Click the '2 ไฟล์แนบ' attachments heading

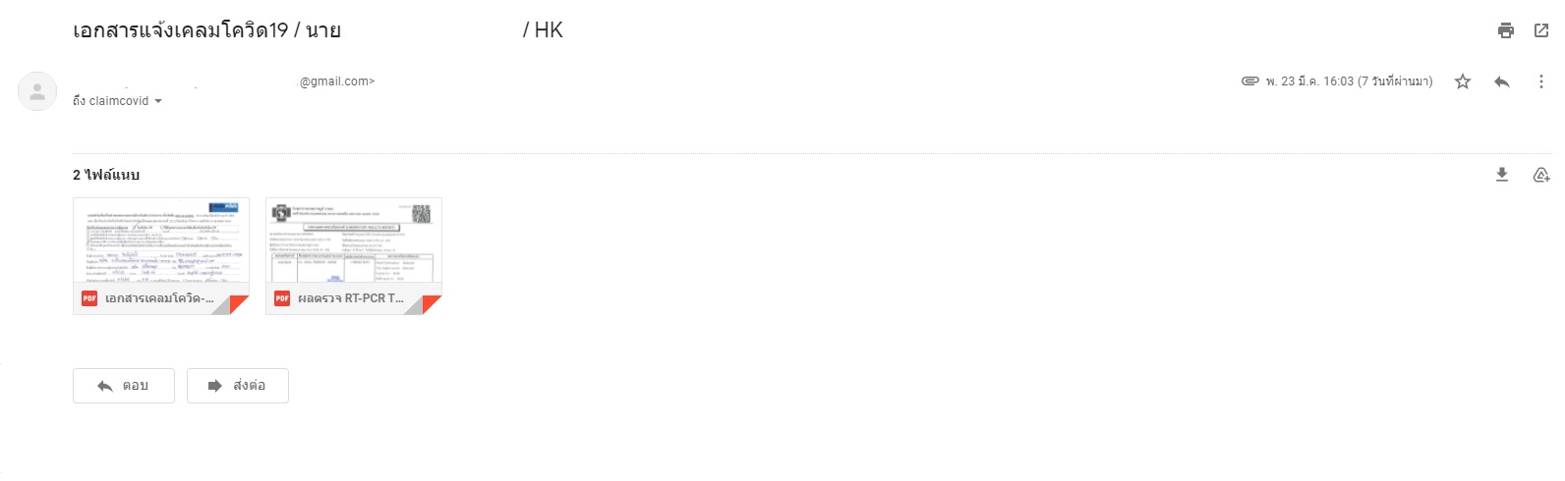[106, 175]
